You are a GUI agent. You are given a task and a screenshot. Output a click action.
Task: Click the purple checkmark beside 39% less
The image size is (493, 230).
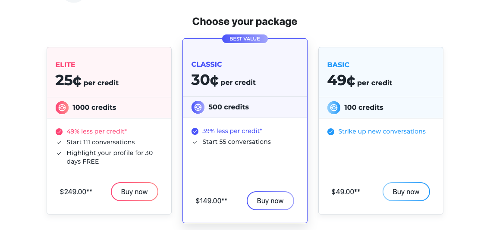coord(195,131)
